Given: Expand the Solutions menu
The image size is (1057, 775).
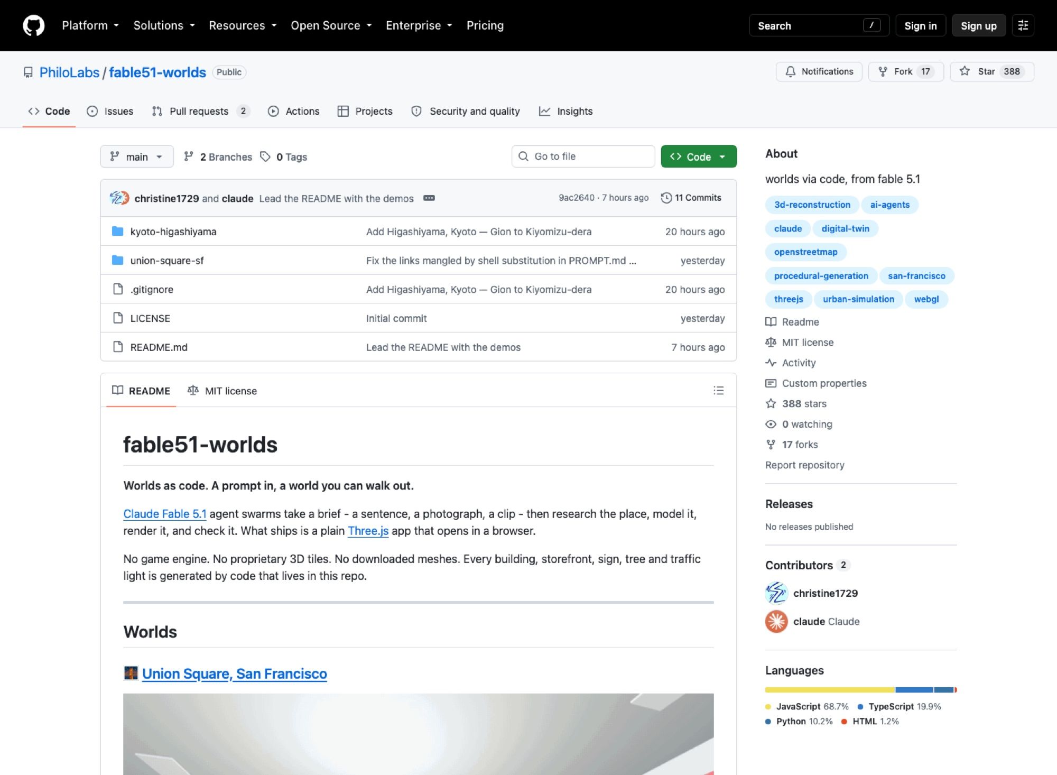Looking at the screenshot, I should click(x=164, y=25).
